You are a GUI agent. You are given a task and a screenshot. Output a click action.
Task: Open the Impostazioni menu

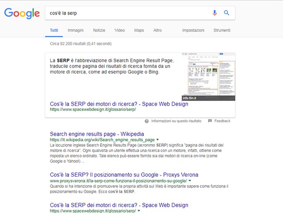[193, 30]
